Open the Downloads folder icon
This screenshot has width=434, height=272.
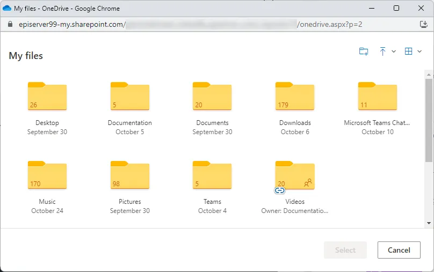[x=295, y=96]
